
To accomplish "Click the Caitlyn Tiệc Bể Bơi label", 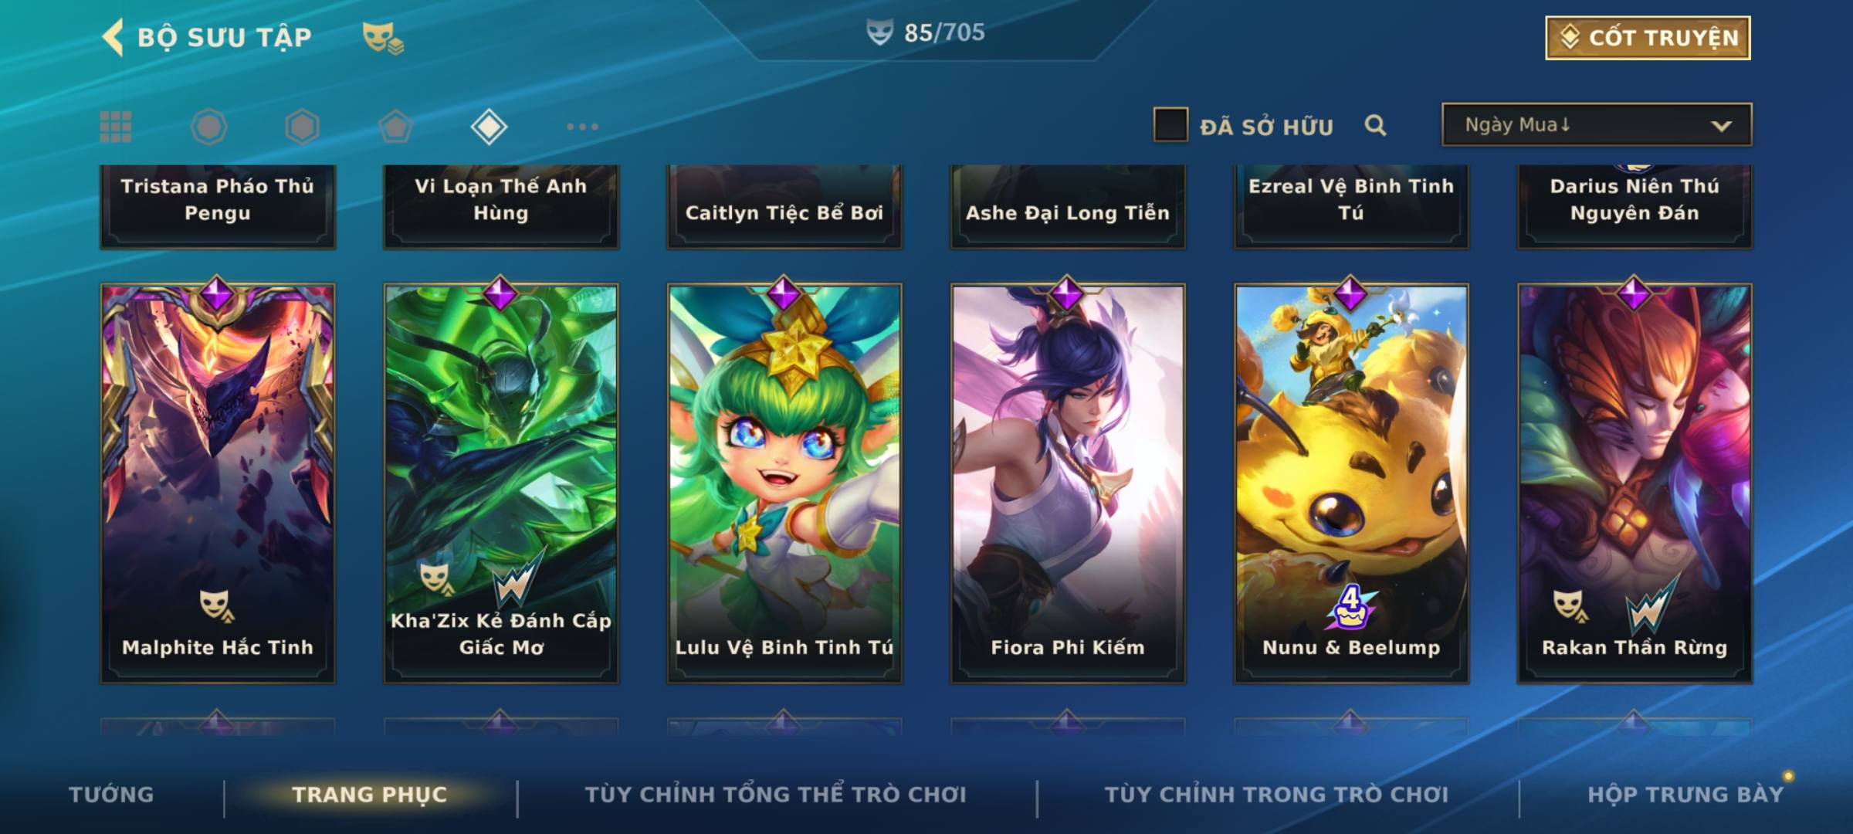I will (x=784, y=213).
